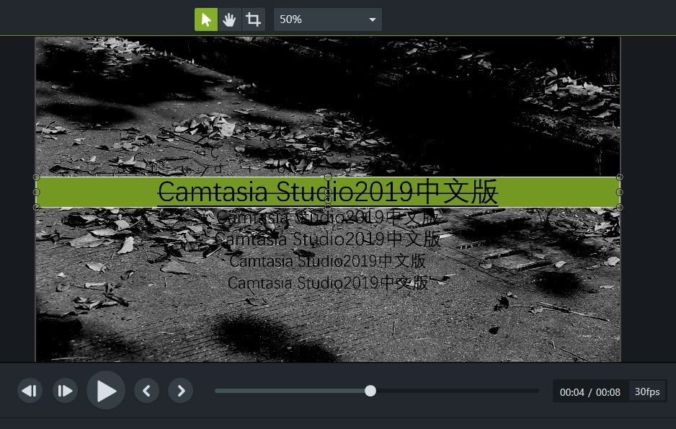Viewport: 676px width, 429px height.
Task: Click the 30fps frame rate label
Action: [647, 392]
